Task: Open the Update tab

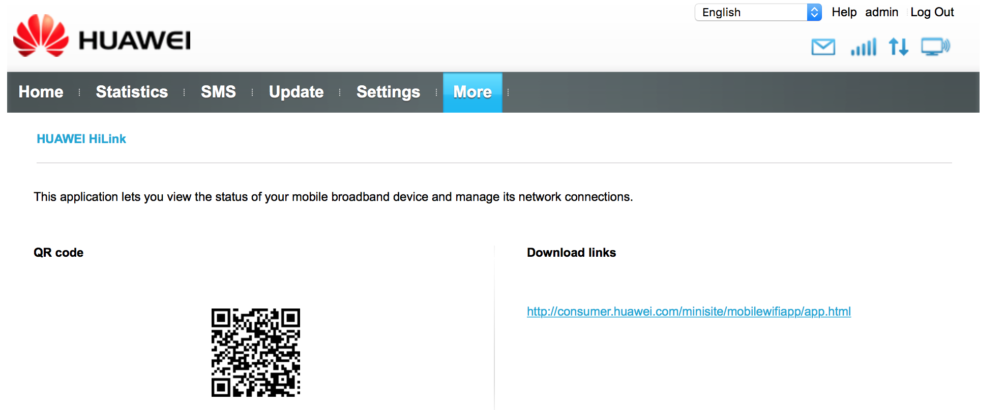Action: 296,92
